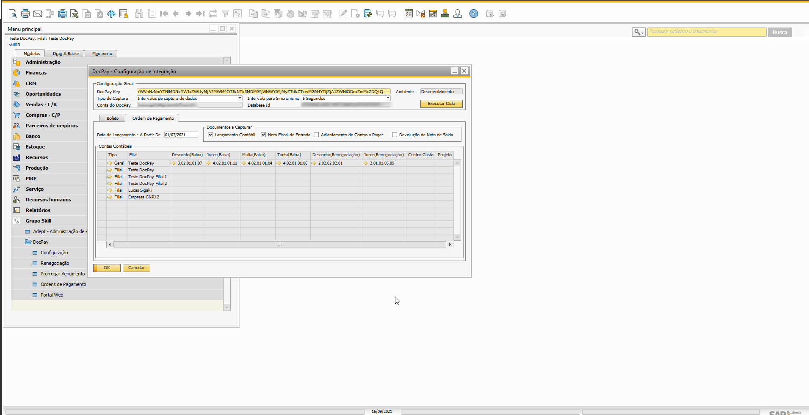Open the Query Manager toolbar icon
The height and width of the screenshot is (415, 809).
click(368, 14)
